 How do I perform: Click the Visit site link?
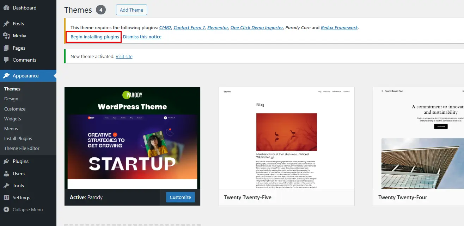point(124,56)
